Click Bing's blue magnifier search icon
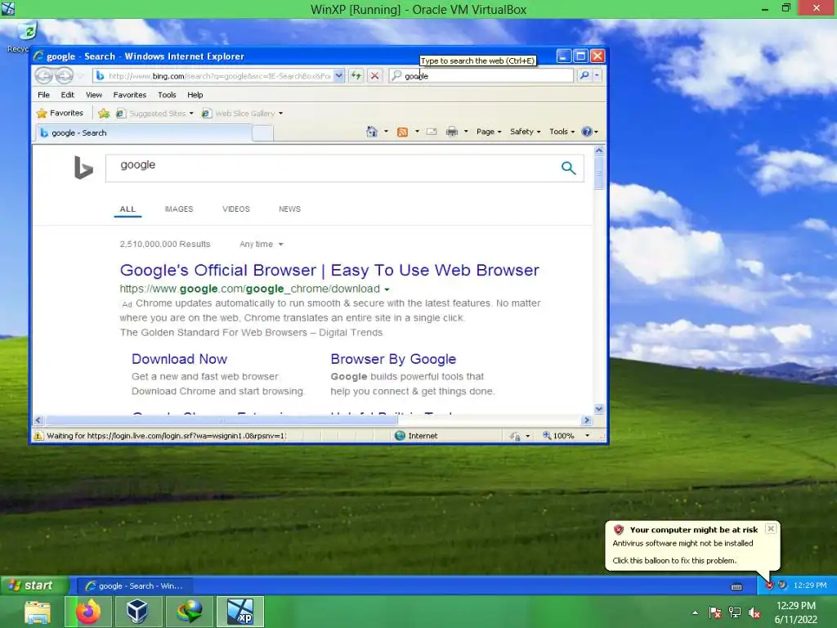The width and height of the screenshot is (837, 628). coord(569,168)
